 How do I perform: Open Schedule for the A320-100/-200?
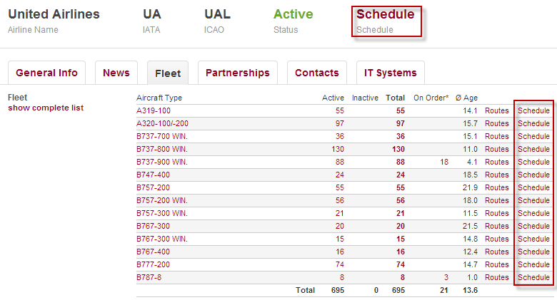tap(533, 123)
